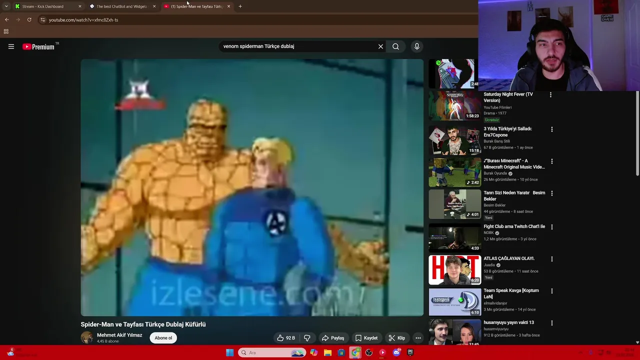Create a clip with Klip button
Image resolution: width=640 pixels, height=360 pixels.
397,338
